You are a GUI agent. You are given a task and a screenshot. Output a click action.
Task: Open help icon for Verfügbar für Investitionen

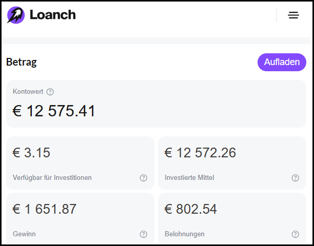click(x=144, y=178)
